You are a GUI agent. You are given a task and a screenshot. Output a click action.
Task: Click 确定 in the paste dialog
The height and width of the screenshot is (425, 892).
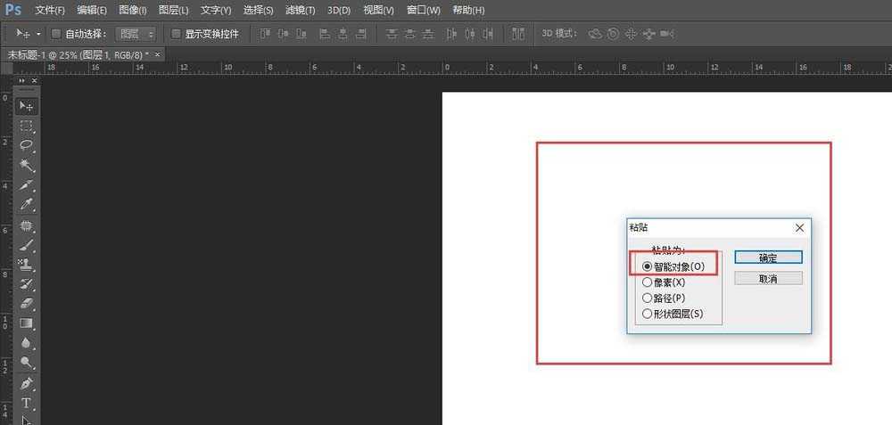[x=768, y=257]
